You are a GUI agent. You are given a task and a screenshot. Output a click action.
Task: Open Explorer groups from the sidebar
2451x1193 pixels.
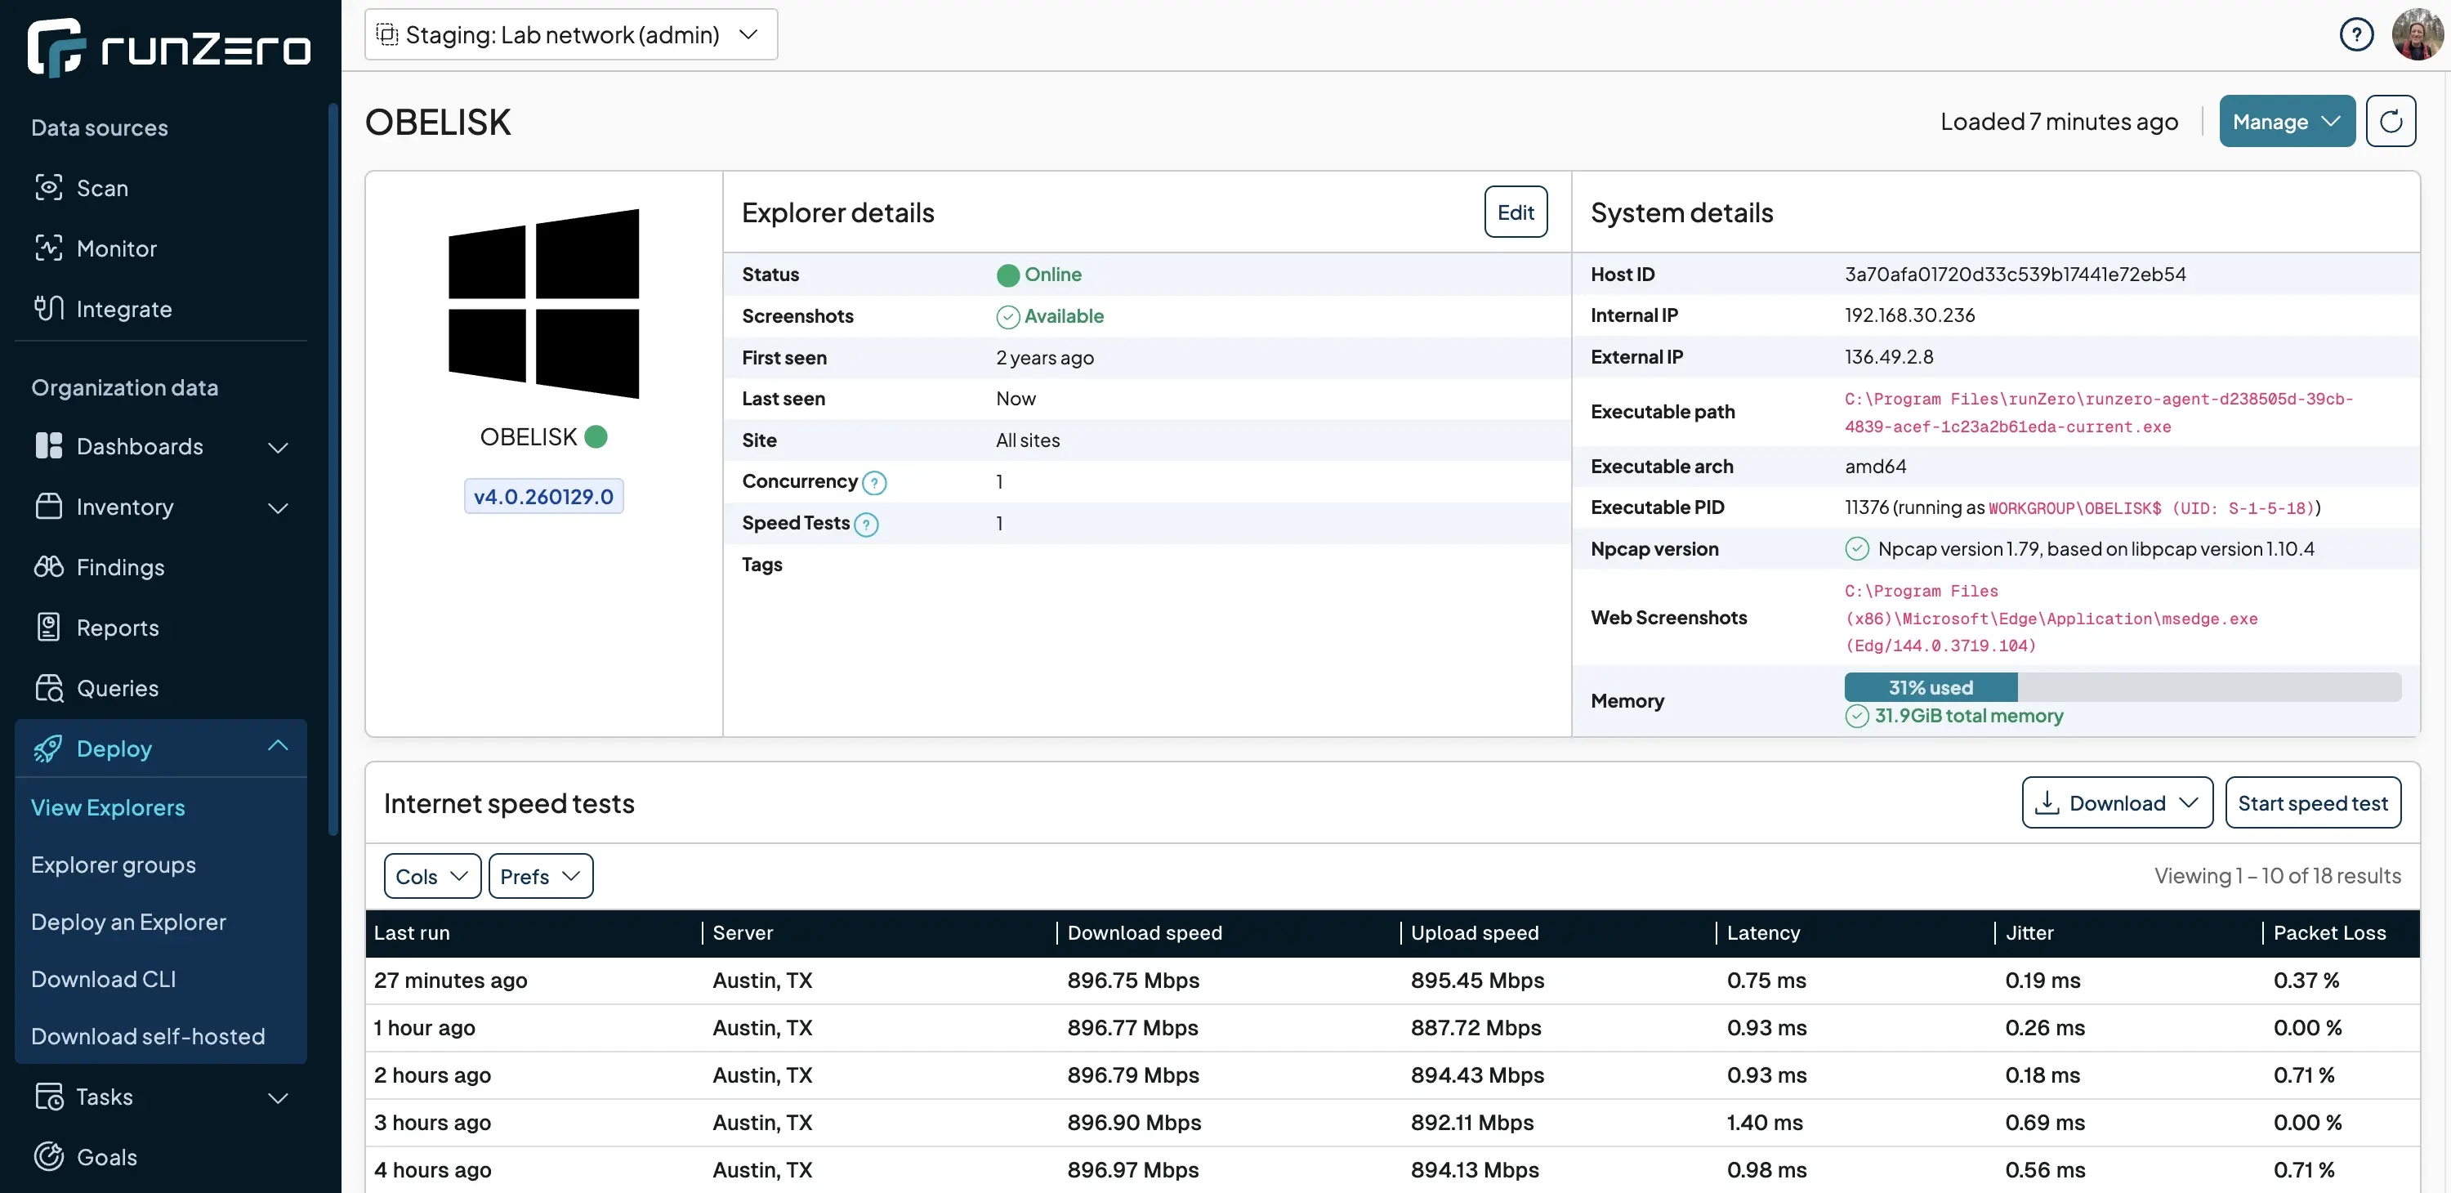point(112,864)
